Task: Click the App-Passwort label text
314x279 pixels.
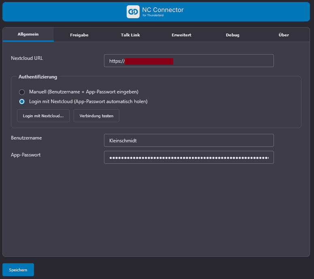Action: [26, 155]
